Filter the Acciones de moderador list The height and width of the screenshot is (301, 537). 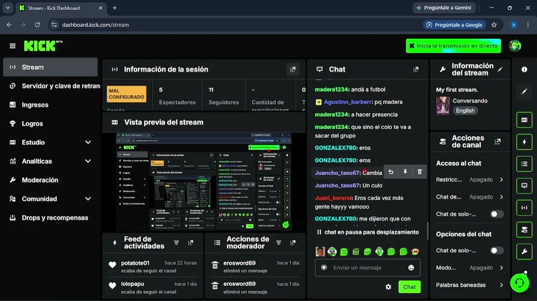tap(279, 242)
